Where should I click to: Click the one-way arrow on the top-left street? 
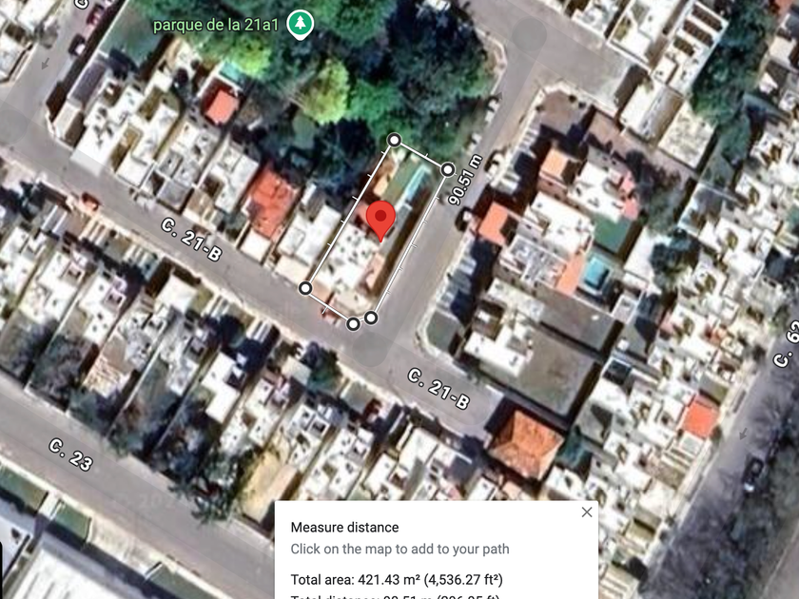tap(46, 63)
